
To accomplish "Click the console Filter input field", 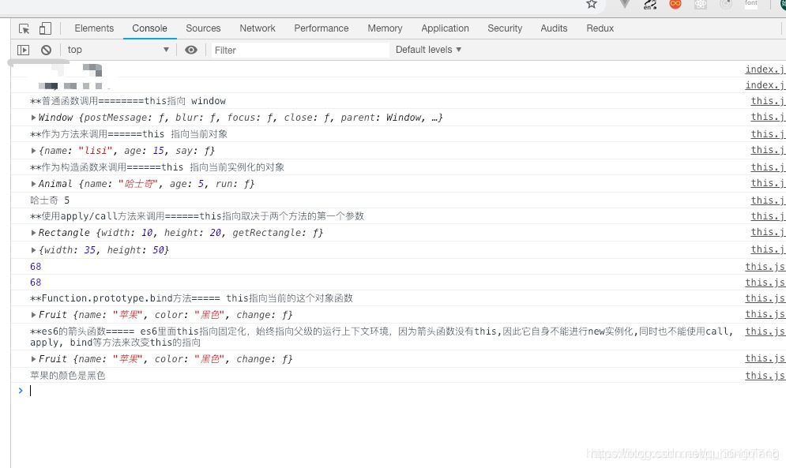I will click(299, 50).
